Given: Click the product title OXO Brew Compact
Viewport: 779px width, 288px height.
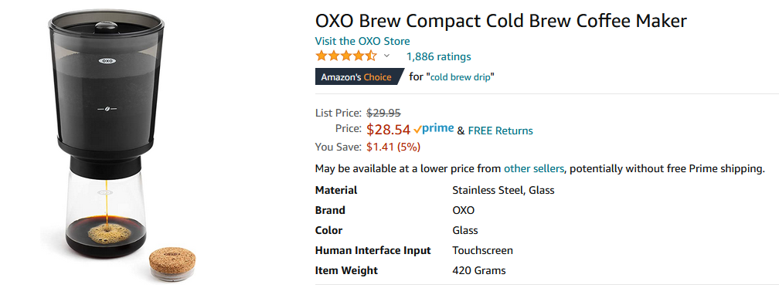Looking at the screenshot, I should (501, 21).
